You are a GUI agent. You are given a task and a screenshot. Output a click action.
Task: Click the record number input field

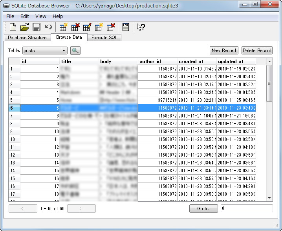pos(246,209)
